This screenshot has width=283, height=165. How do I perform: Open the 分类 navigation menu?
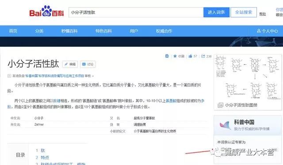click(39, 31)
